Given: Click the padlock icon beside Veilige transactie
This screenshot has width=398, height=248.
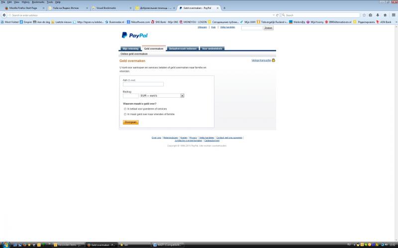Looking at the screenshot, I should 273,60.
